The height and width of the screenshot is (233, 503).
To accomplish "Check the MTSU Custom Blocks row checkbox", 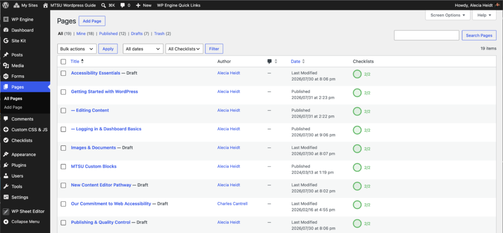I will click(63, 167).
